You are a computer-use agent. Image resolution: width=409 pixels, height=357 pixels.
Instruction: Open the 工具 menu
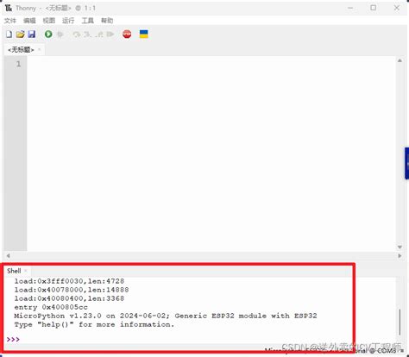point(87,21)
